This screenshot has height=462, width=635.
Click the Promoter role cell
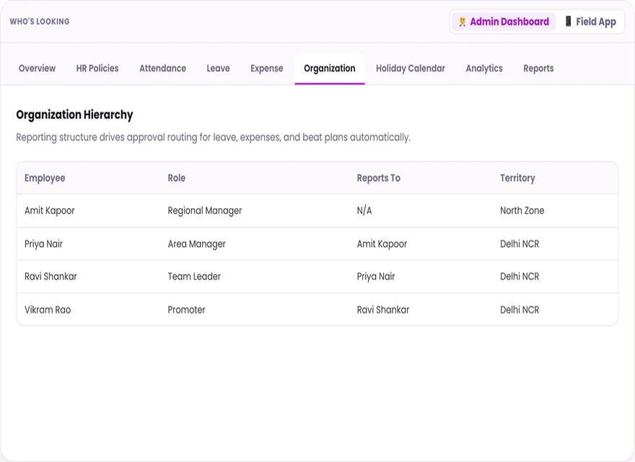pyautogui.click(x=187, y=310)
